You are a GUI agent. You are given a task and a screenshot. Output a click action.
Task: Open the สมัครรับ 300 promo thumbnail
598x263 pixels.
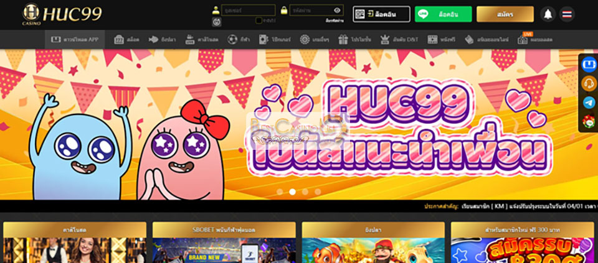[523, 251]
